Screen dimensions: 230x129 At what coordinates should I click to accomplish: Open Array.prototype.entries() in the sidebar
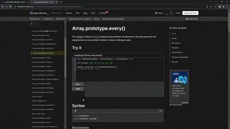[x=43, y=48]
